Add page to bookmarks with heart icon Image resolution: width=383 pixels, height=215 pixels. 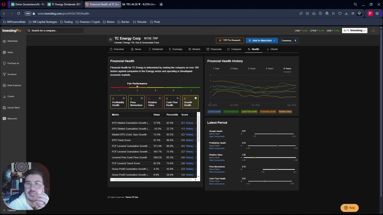pyautogui.click(x=340, y=13)
